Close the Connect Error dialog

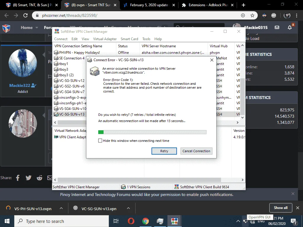point(212,60)
